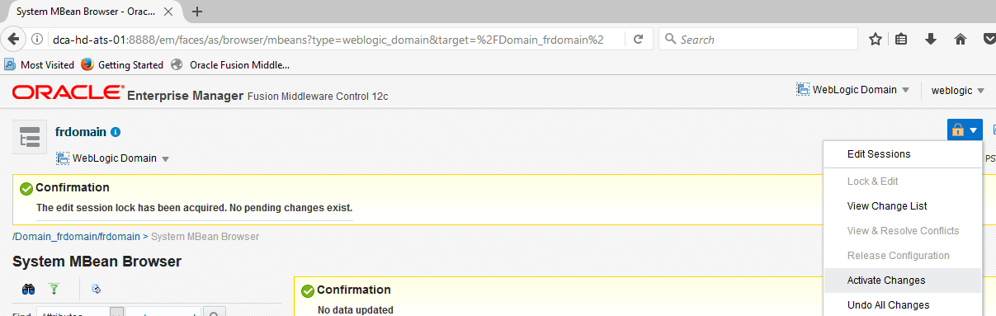Click the /Domain_frdomain/frdomain breadcrumb link
996x316 pixels.
[x=76, y=237]
